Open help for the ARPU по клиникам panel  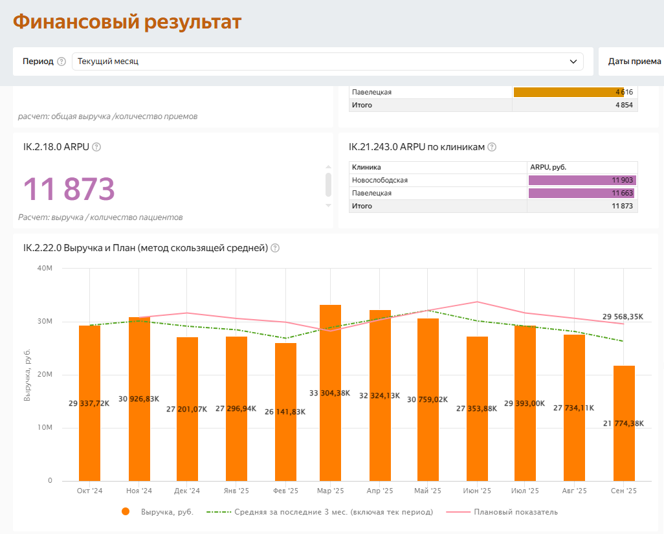point(492,147)
